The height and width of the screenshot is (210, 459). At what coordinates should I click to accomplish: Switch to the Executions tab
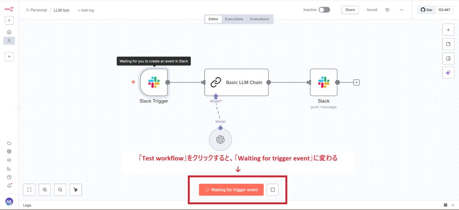pyautogui.click(x=233, y=19)
